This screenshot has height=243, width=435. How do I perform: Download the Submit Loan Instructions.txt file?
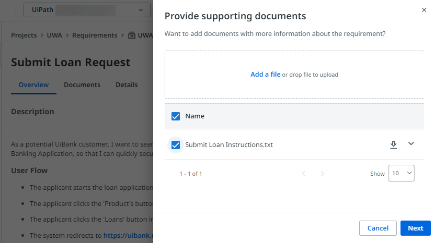click(394, 144)
